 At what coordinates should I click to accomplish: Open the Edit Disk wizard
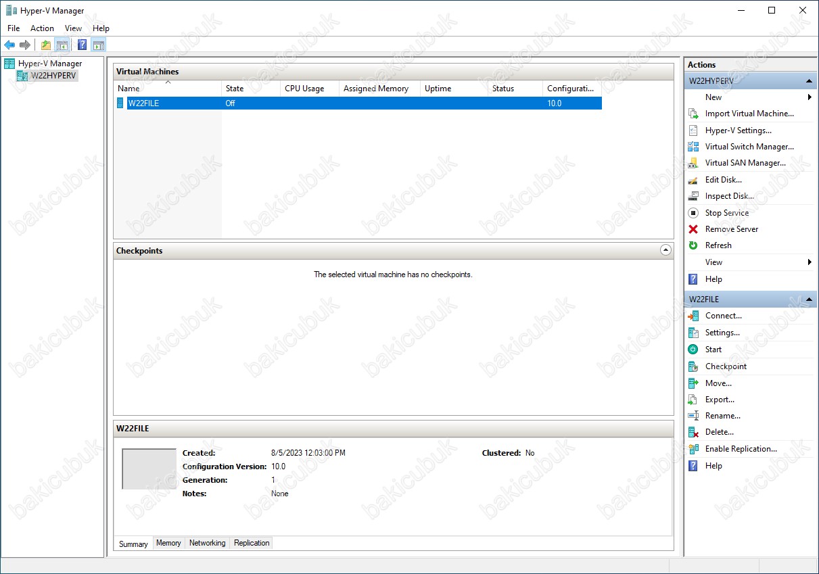pyautogui.click(x=723, y=180)
